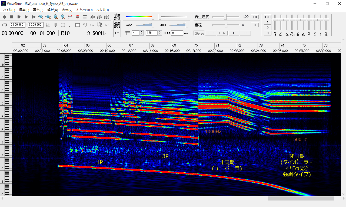This screenshot has height=207, width=346.
Task: Click the black gradient threshold slider
Action: [173, 17]
